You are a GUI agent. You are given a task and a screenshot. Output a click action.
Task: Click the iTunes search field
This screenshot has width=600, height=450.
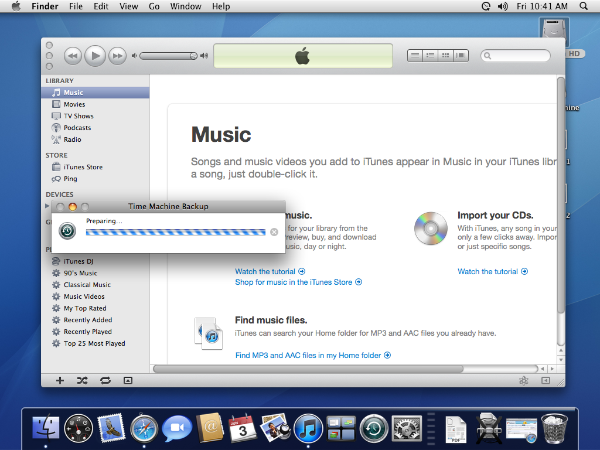click(516, 56)
